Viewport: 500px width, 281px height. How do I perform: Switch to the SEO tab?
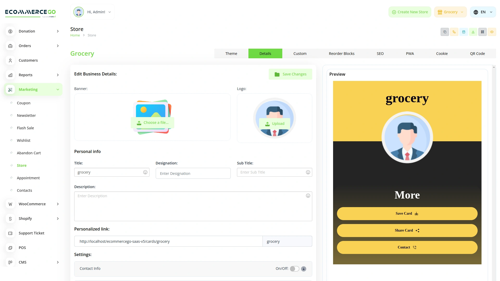(x=380, y=53)
